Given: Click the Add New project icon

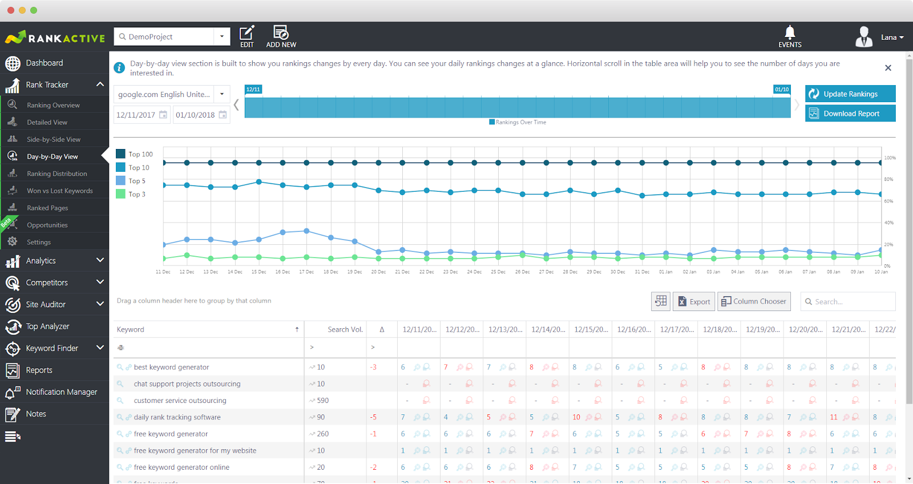Looking at the screenshot, I should pyautogui.click(x=281, y=37).
